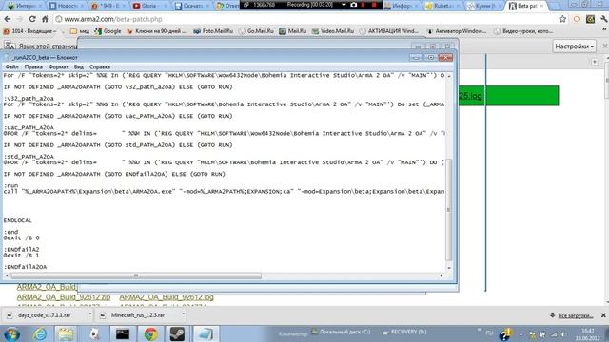The image size is (609, 342).
Task: Open the АКТИВАЦИЯ Wind... bookmark
Action: click(389, 31)
